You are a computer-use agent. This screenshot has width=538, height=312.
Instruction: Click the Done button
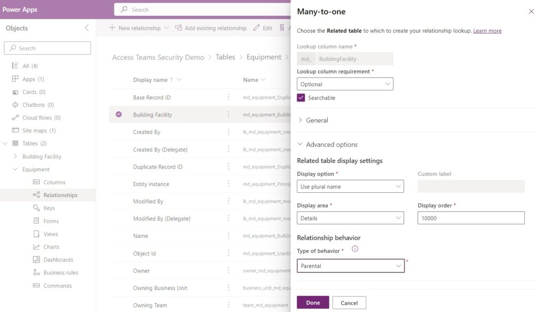point(313,303)
